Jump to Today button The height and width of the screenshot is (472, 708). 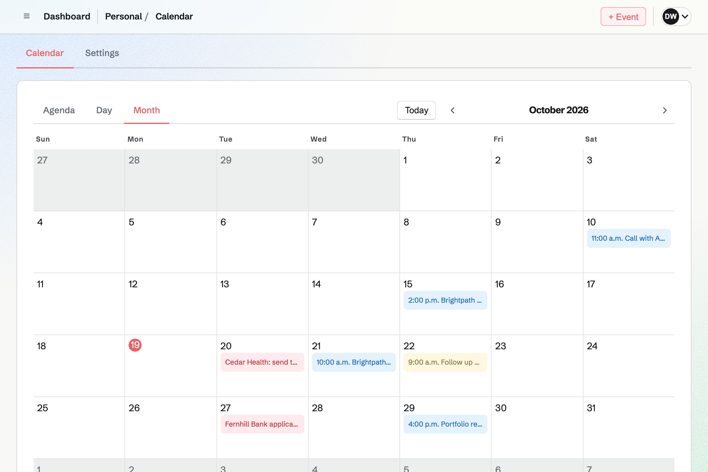tap(416, 110)
